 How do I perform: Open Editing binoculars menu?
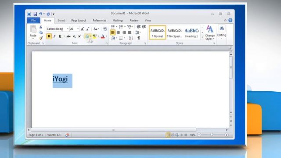click(x=222, y=32)
